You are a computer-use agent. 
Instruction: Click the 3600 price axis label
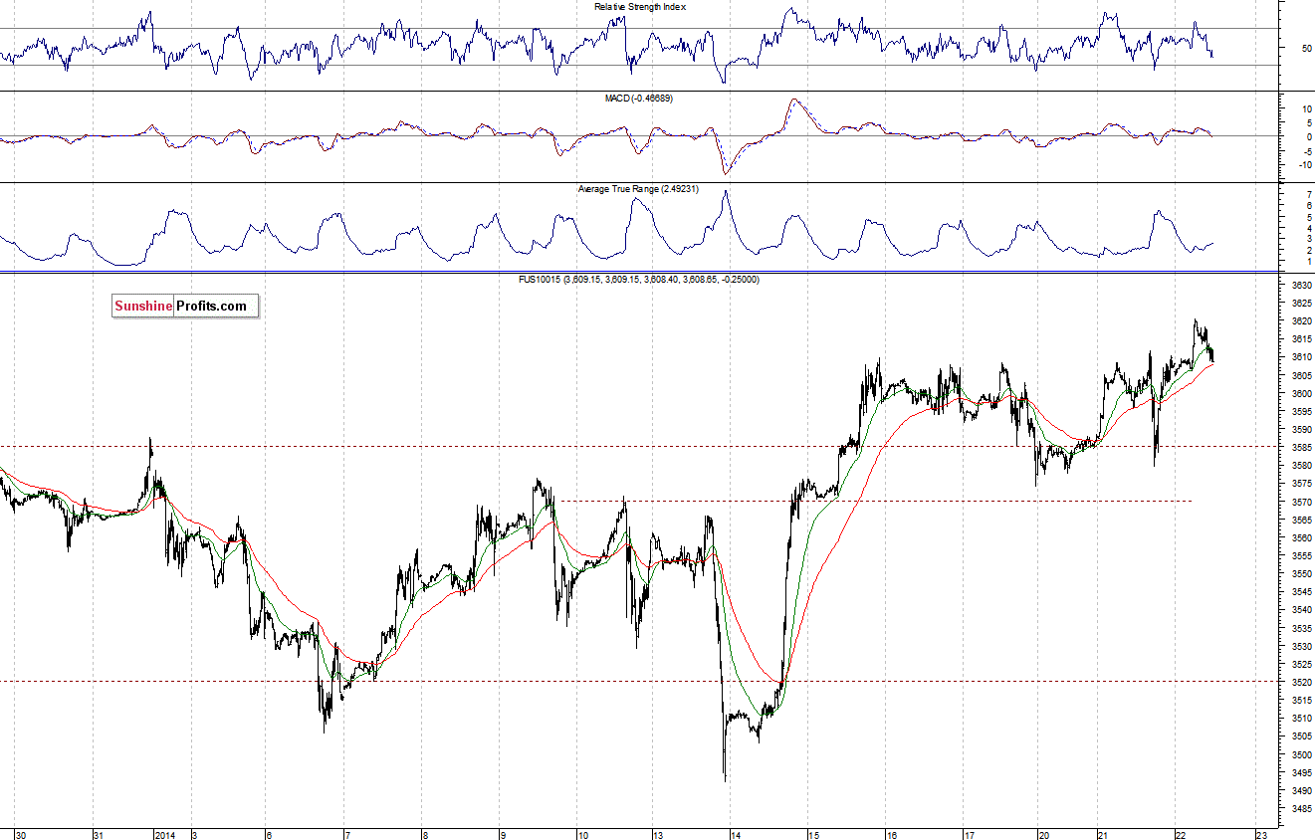[x=1300, y=393]
